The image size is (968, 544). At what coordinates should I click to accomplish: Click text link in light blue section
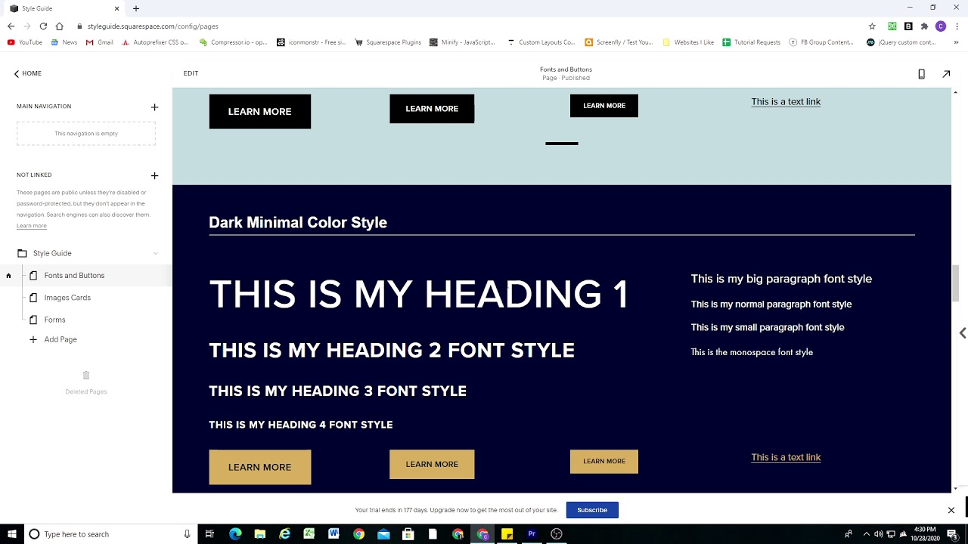coord(786,102)
